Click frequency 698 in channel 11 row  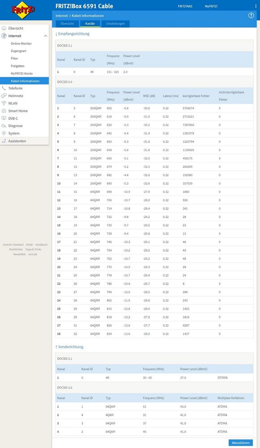109,192
